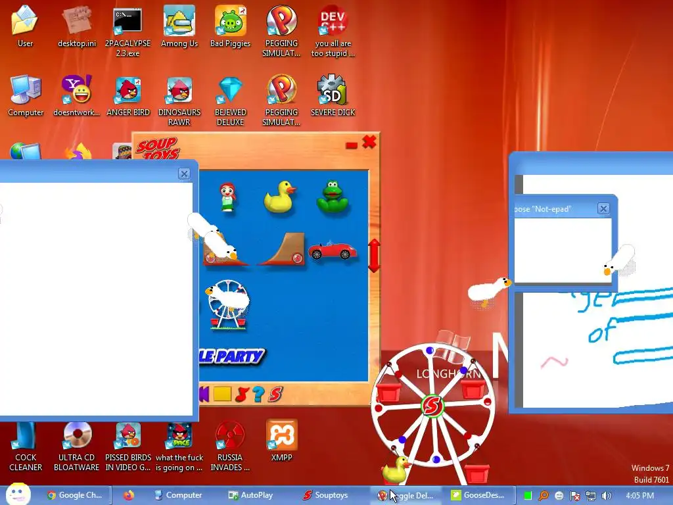Select the desktop.ini file icon

click(x=77, y=26)
